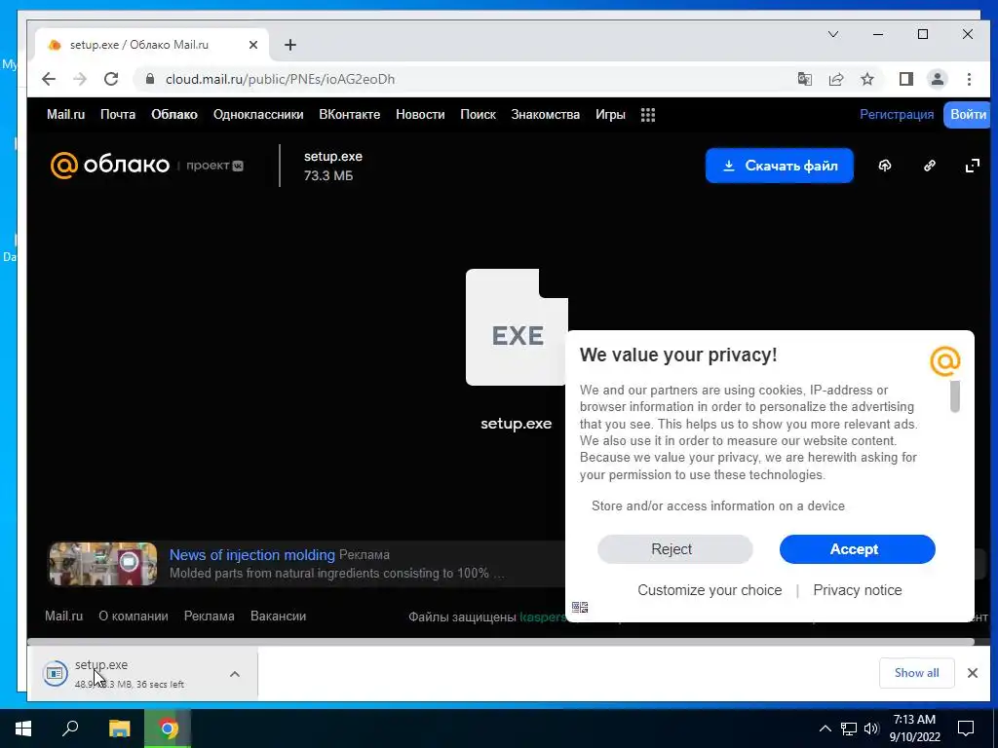Viewport: 998px width, 748px height.
Task: Open Одноклассники in navigation bar
Action: pos(258,115)
